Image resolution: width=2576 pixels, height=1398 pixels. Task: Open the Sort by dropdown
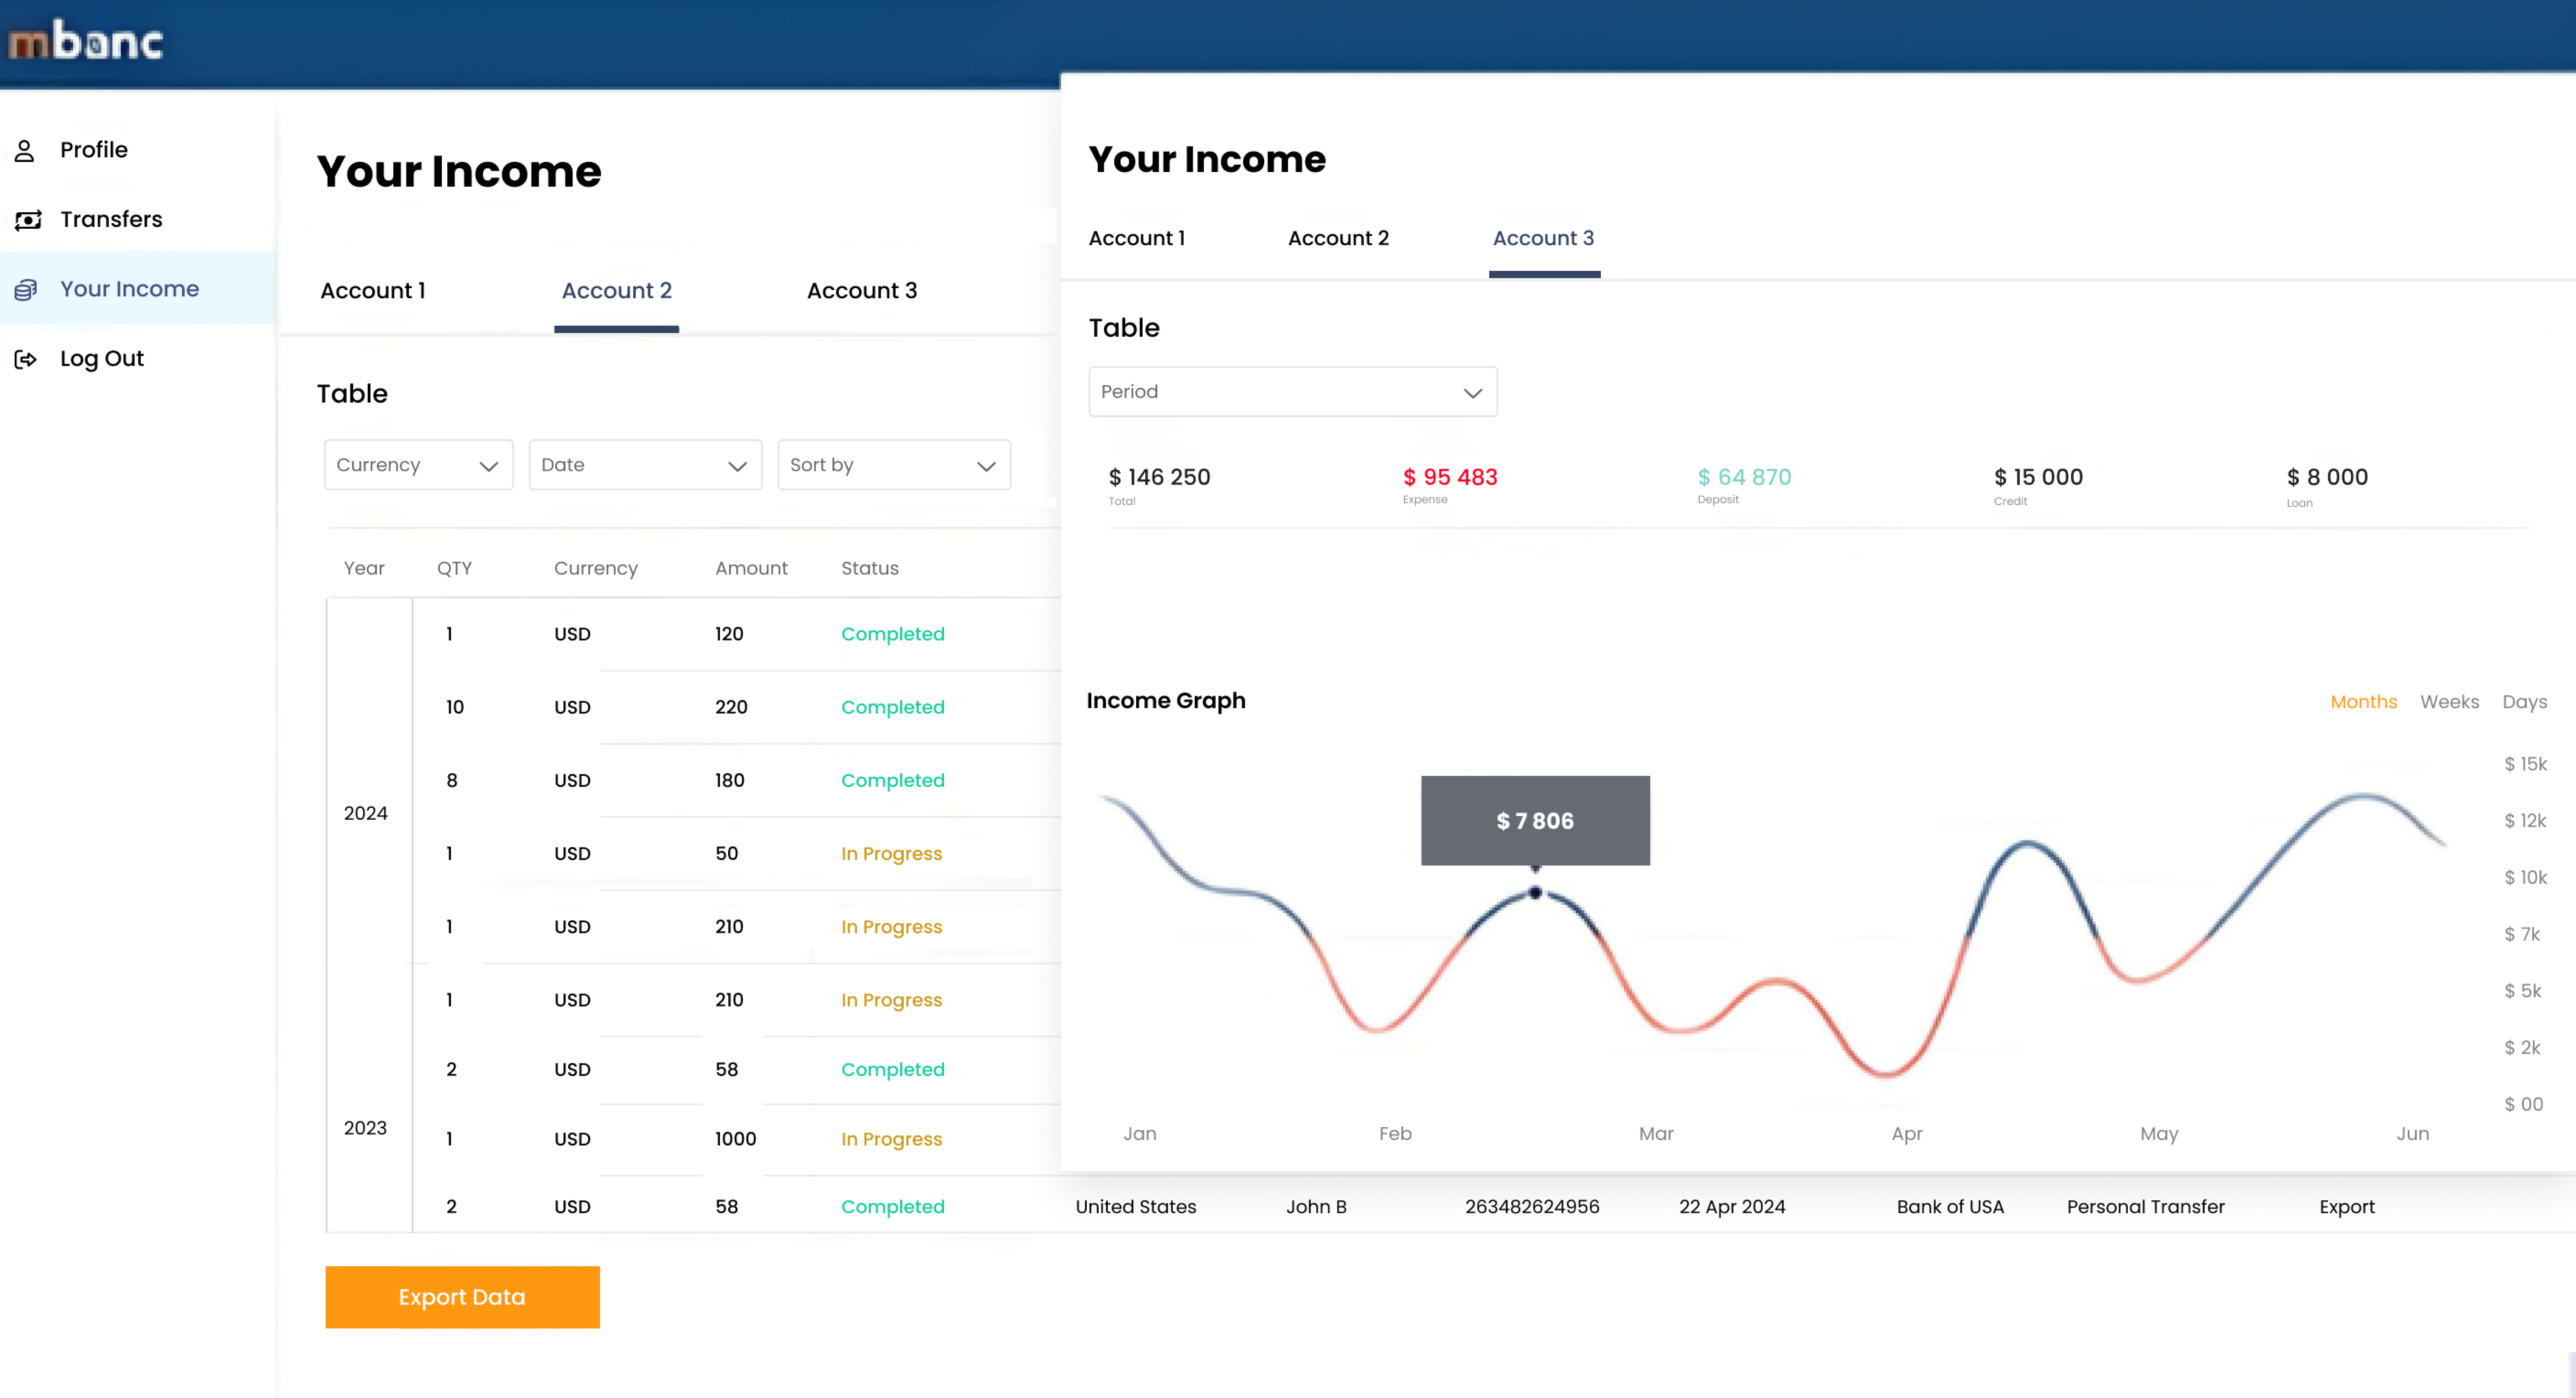tap(894, 465)
